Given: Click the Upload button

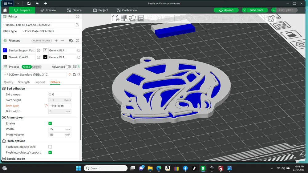Looking at the screenshot, I should [226, 10].
